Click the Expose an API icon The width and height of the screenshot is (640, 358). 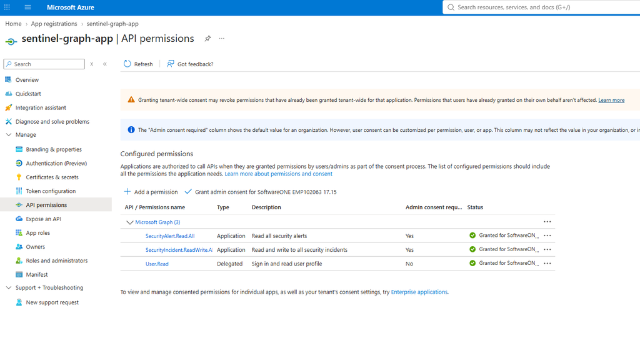19,219
